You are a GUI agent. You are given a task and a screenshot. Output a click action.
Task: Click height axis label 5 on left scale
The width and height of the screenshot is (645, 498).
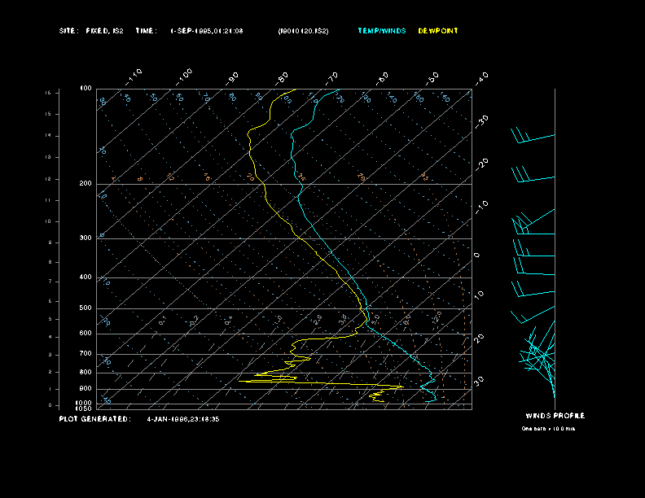50,319
